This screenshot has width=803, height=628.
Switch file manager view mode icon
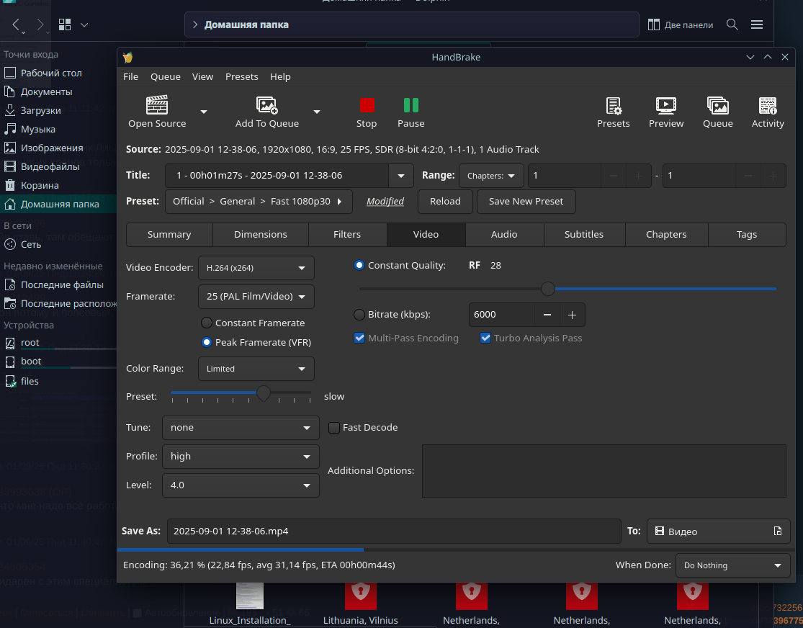point(65,24)
